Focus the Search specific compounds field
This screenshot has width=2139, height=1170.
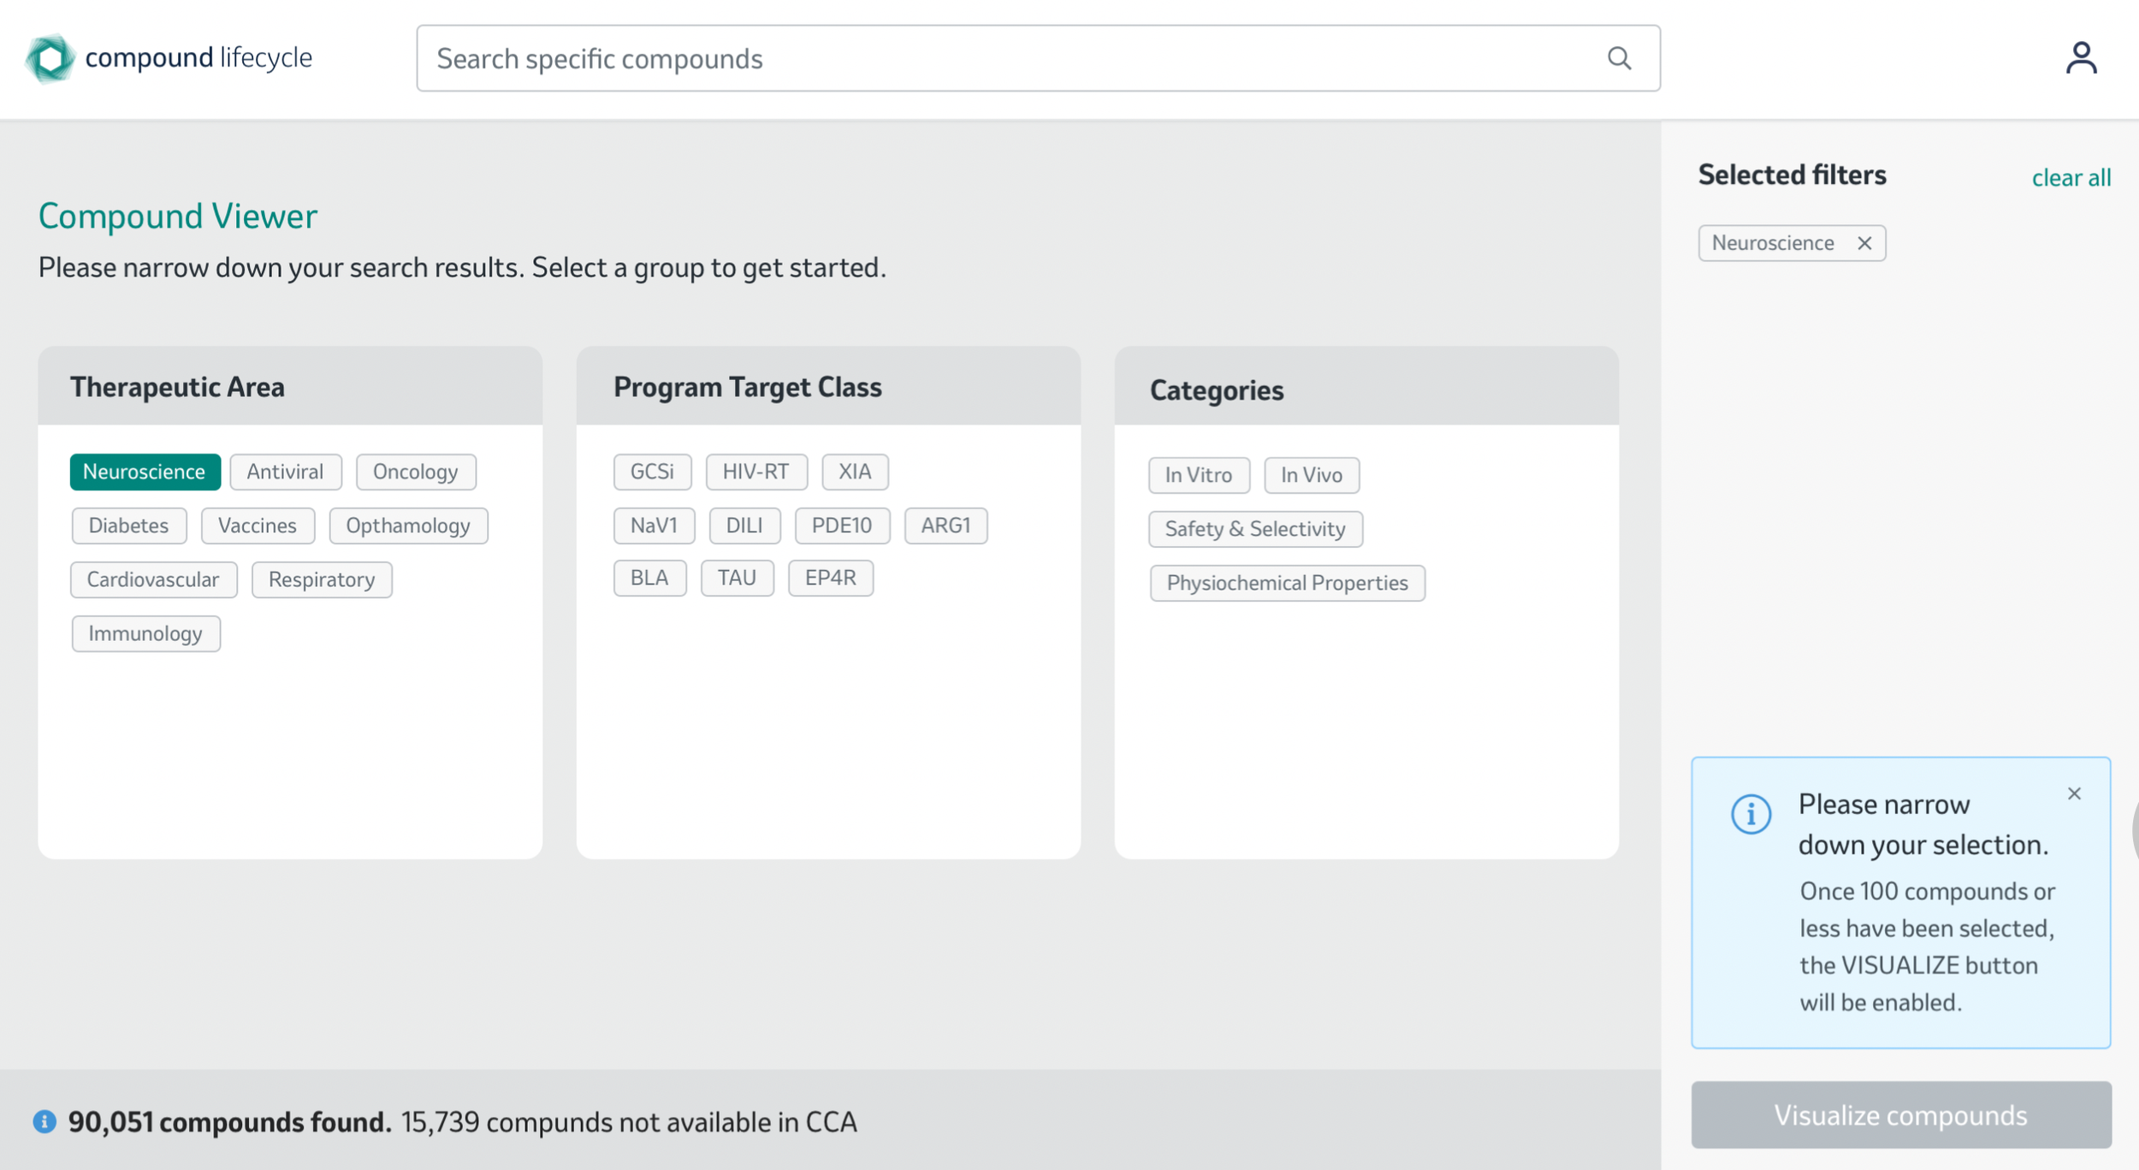(x=1010, y=58)
